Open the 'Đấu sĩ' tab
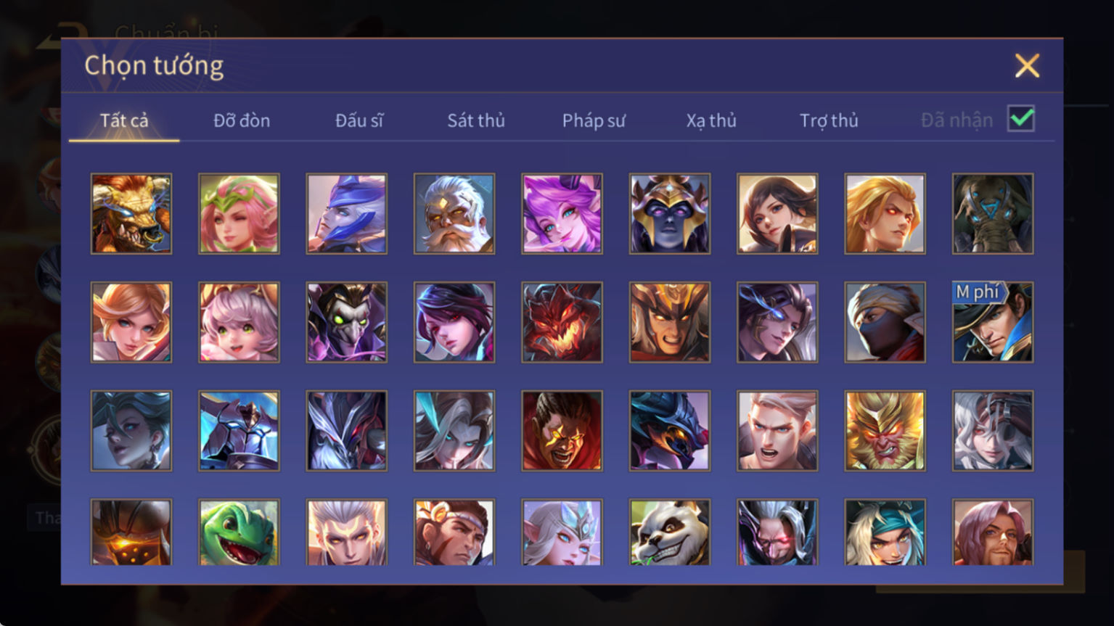Image resolution: width=1114 pixels, height=626 pixels. (x=359, y=120)
